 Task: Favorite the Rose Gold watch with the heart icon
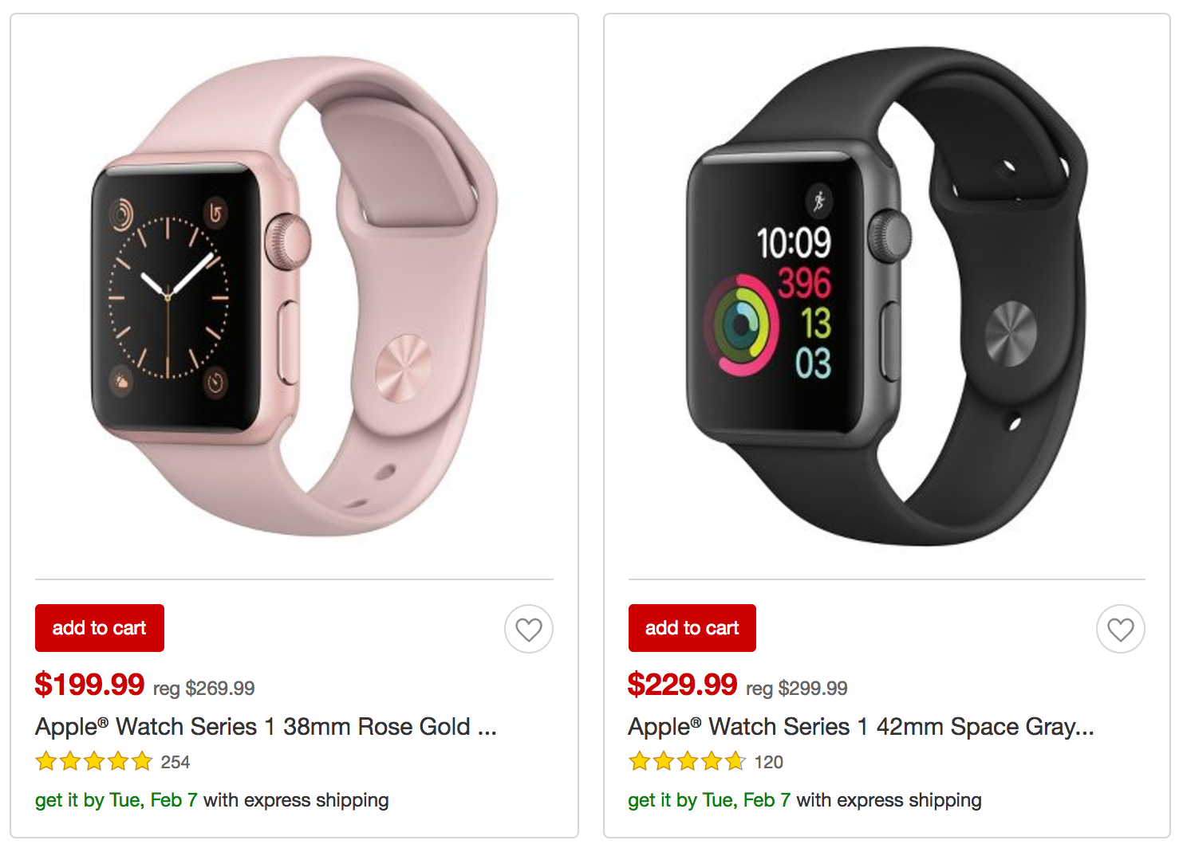[529, 630]
